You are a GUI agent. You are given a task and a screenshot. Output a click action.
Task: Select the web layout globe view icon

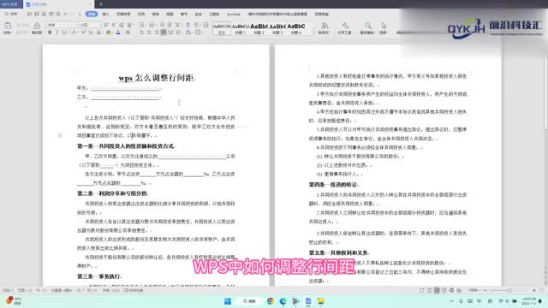pyautogui.click(x=451, y=290)
